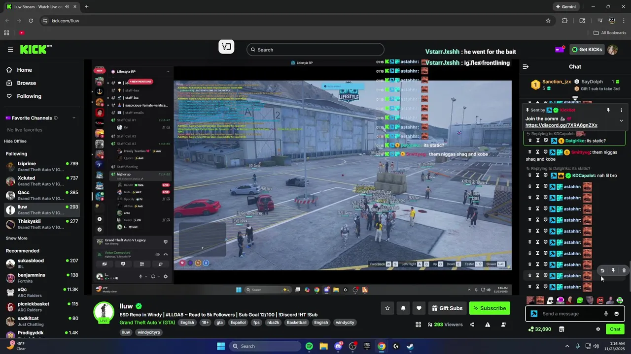This screenshot has height=354, width=631.
Task: Click the green Subscribe button
Action: pos(490,308)
